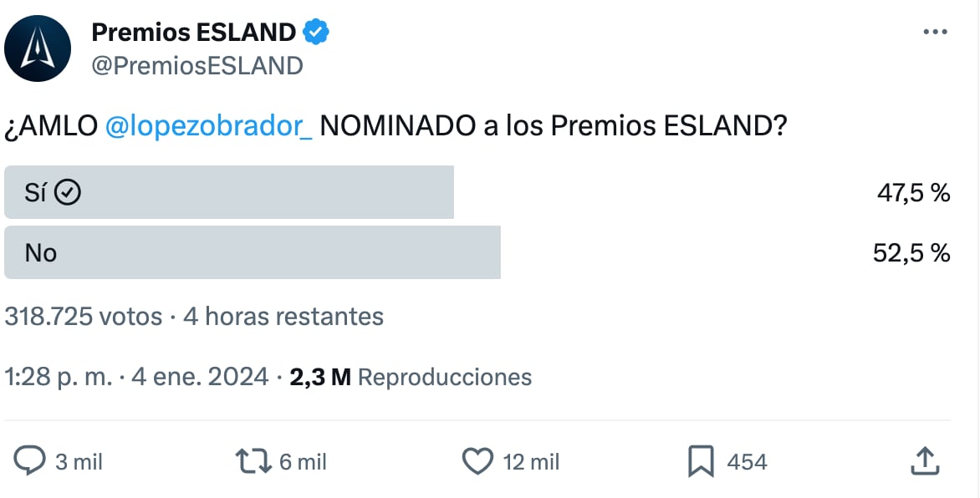Reply using the speech bubble icon

[31, 461]
